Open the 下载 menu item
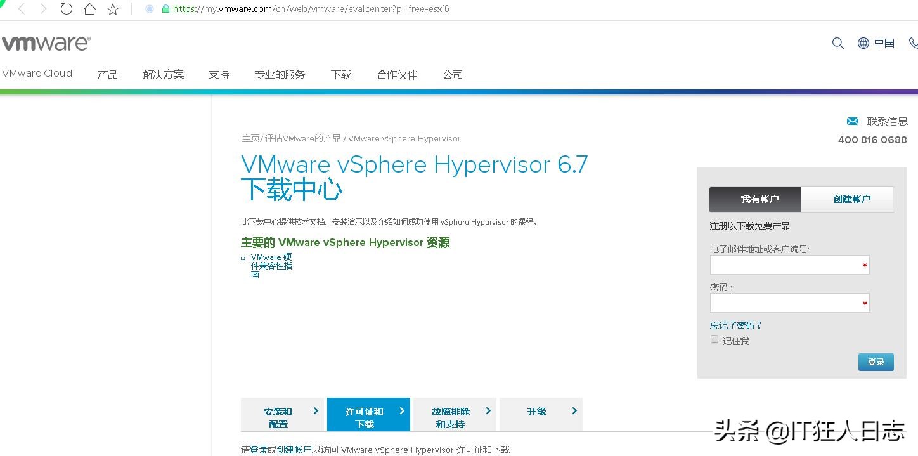This screenshot has width=918, height=456. click(x=340, y=74)
